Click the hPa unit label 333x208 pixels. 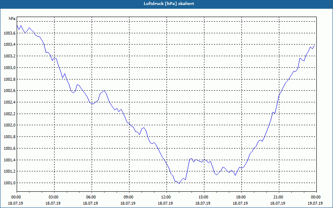[x=12, y=19]
